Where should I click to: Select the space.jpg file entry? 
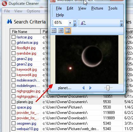tap(24, 107)
